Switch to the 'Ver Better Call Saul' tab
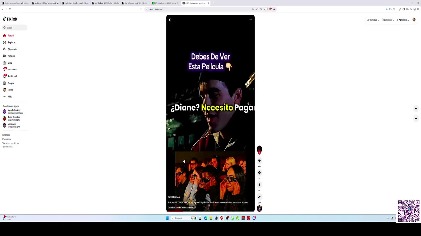Image resolution: width=421 pixels, height=236 pixels. [x=45, y=3]
